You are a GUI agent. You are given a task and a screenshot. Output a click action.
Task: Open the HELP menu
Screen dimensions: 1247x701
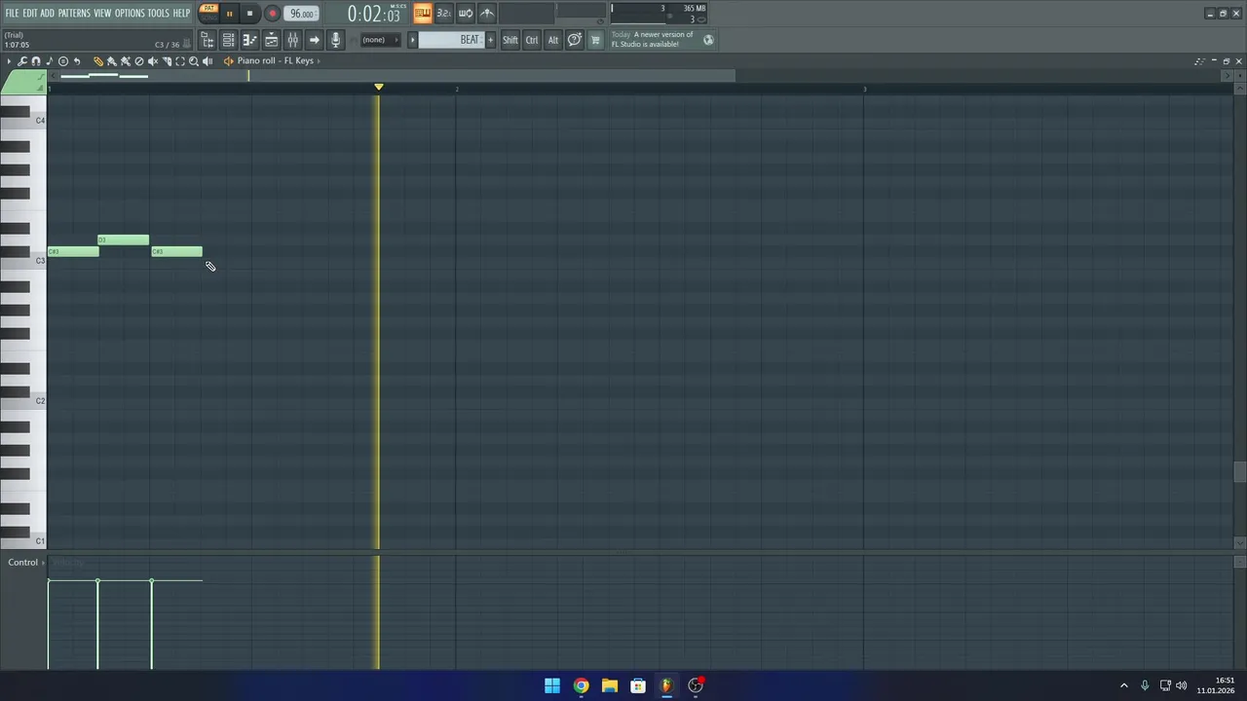pos(181,13)
